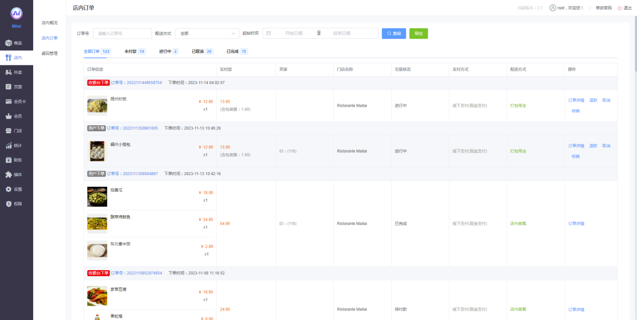The width and height of the screenshot is (637, 320).
Task: Open the 开始日期 start date picker
Action: [294, 33]
